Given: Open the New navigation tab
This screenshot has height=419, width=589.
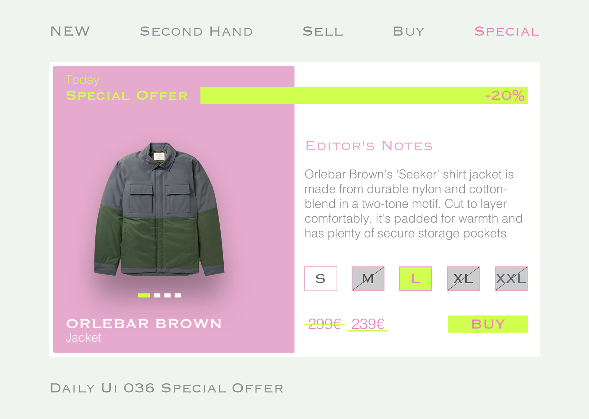Looking at the screenshot, I should (70, 31).
